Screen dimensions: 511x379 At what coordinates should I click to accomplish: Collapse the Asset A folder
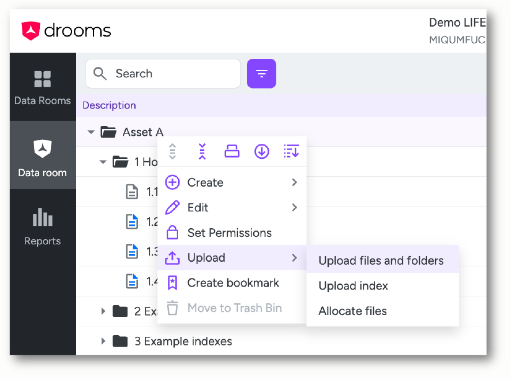[91, 132]
